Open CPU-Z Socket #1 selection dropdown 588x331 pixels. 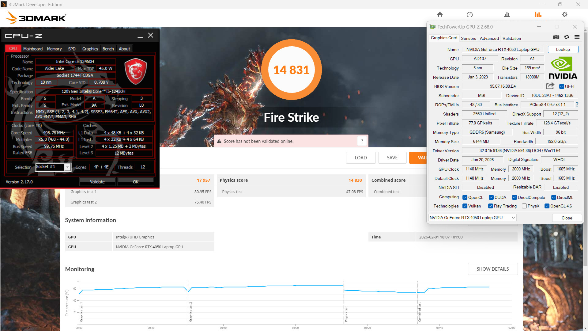click(67, 167)
